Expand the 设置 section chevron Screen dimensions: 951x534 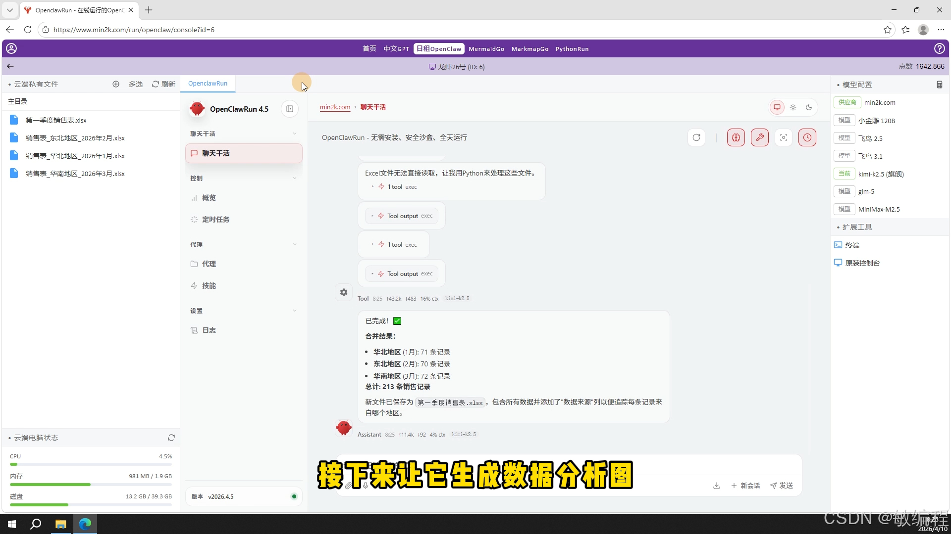(295, 311)
